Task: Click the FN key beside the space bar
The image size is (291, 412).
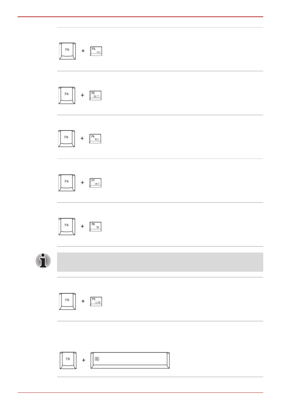Action: 68,360
